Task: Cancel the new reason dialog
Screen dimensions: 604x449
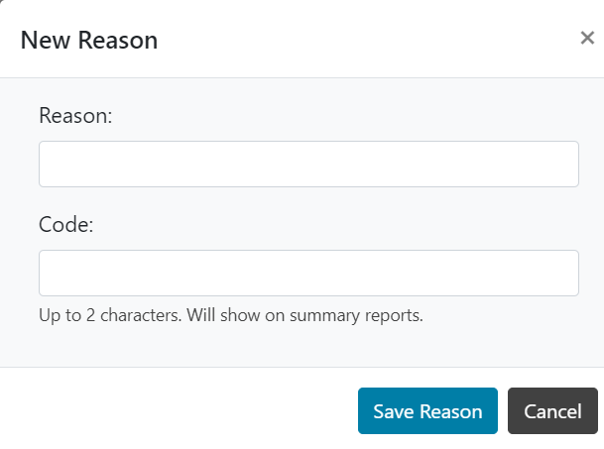Action: click(552, 411)
